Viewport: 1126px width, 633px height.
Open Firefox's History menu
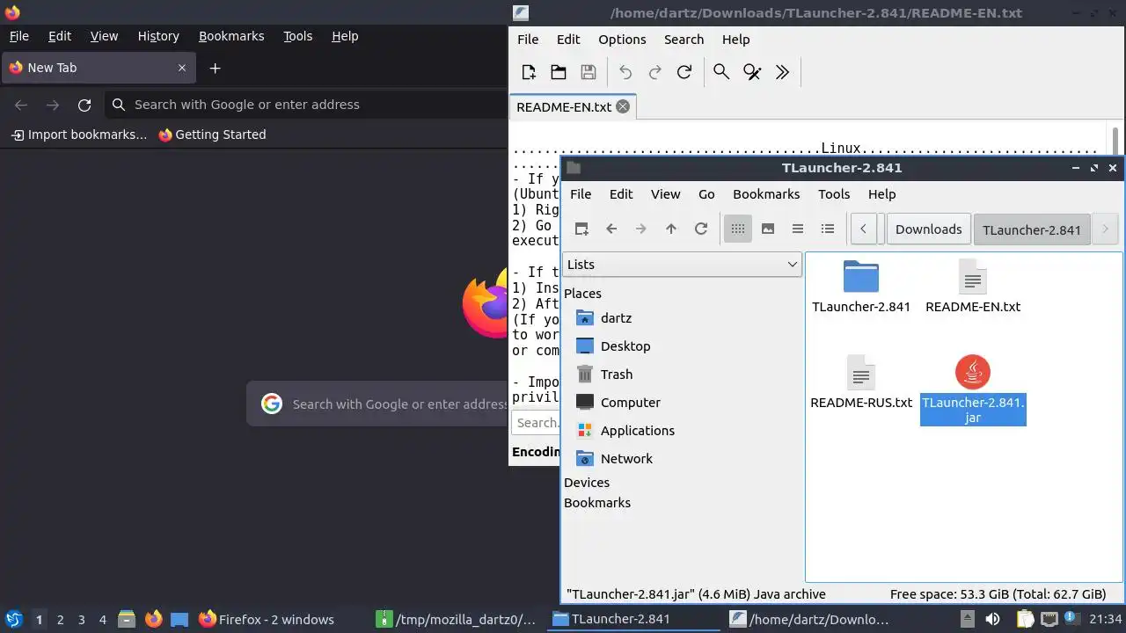[x=158, y=36]
